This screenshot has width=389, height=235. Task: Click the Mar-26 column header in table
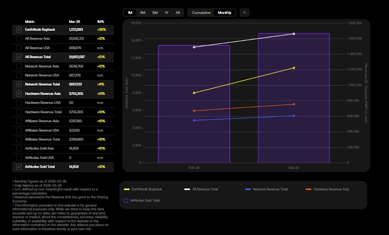coord(74,21)
